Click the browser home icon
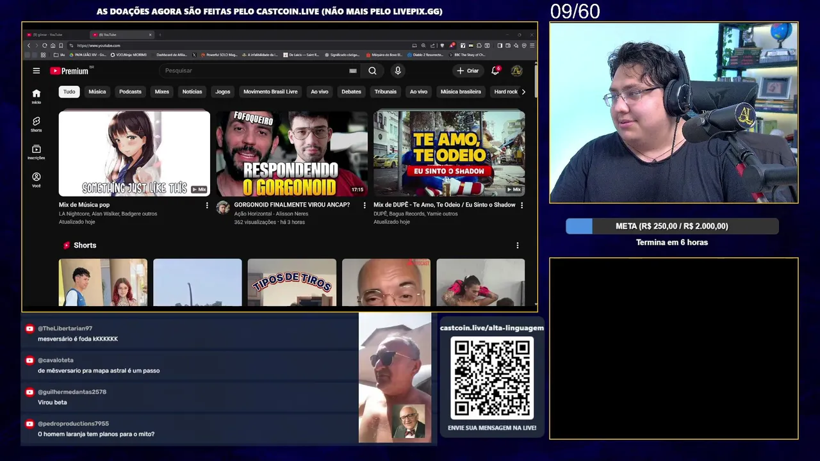Image resolution: width=820 pixels, height=461 pixels. tap(53, 45)
